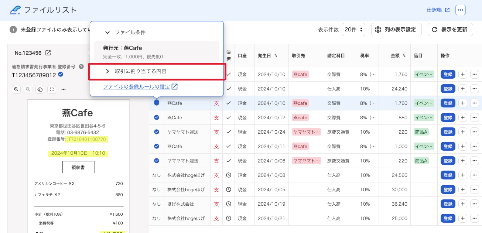482x233 pixels.
Task: Click settled checkmark on 2024/10/12 row
Action: (229, 117)
